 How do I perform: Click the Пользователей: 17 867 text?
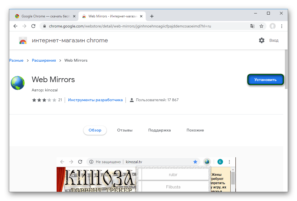coord(157,100)
